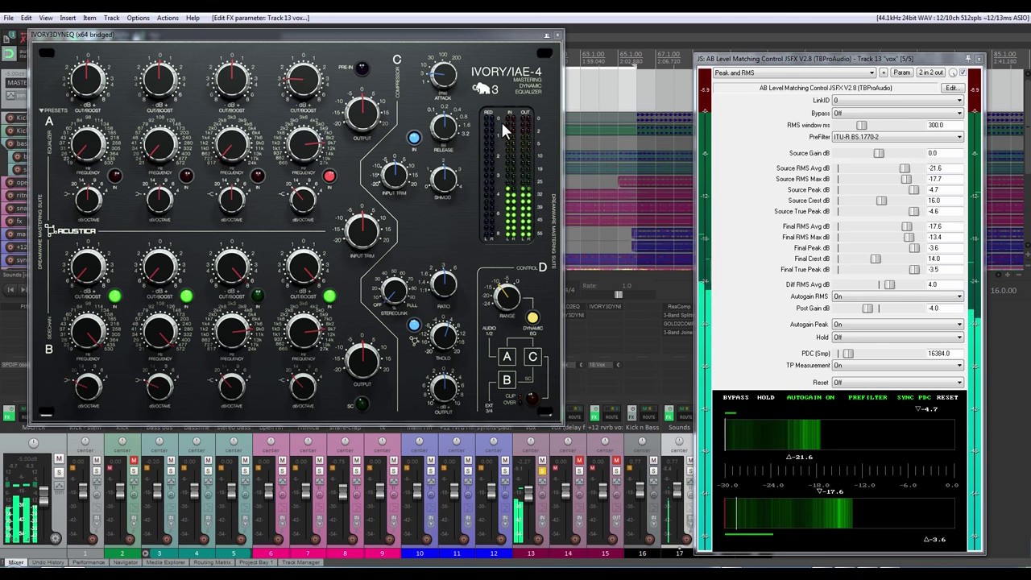
Task: Open the Track menu
Action: pos(111,18)
